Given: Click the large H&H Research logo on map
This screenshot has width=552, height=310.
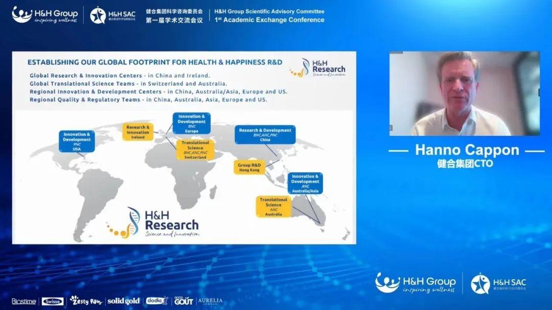Looking at the screenshot, I should [153, 222].
